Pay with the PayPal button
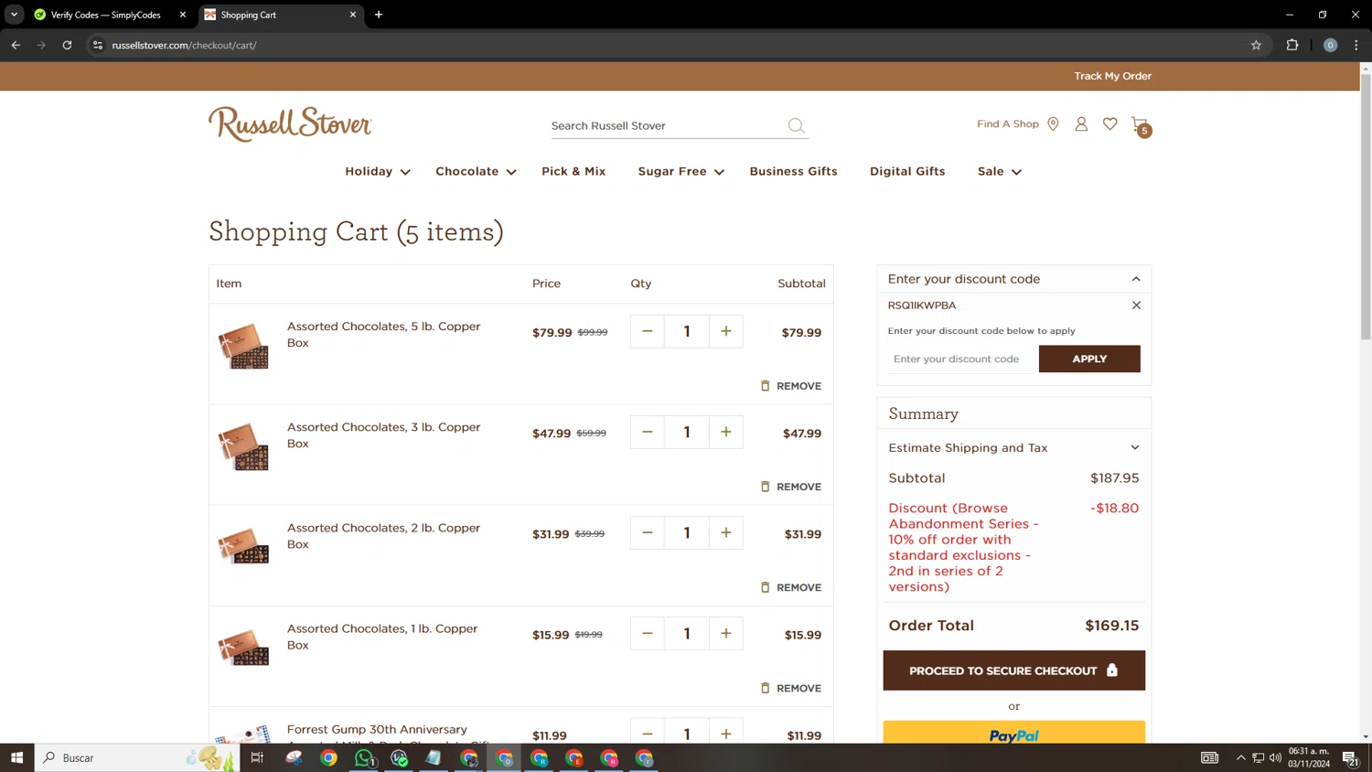Viewport: 1372px width, 772px height. tap(1013, 733)
